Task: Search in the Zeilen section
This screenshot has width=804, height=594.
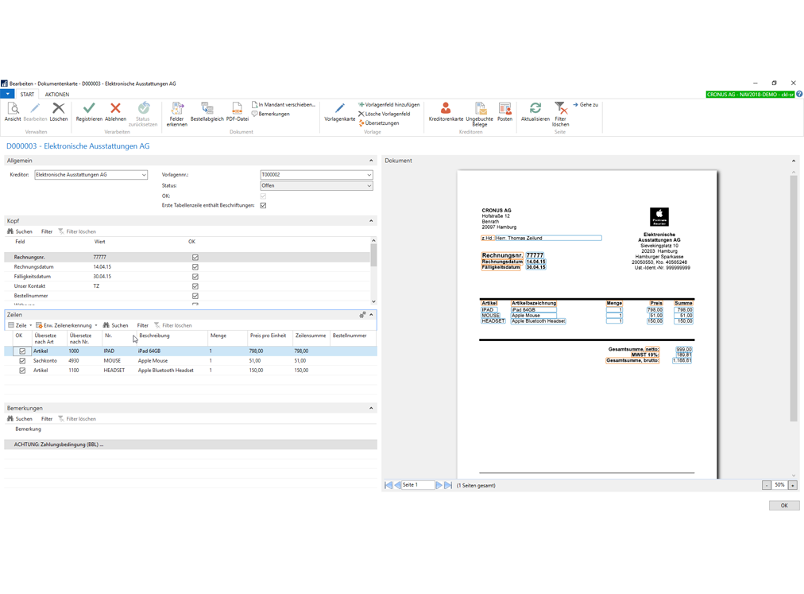Action: (x=115, y=325)
